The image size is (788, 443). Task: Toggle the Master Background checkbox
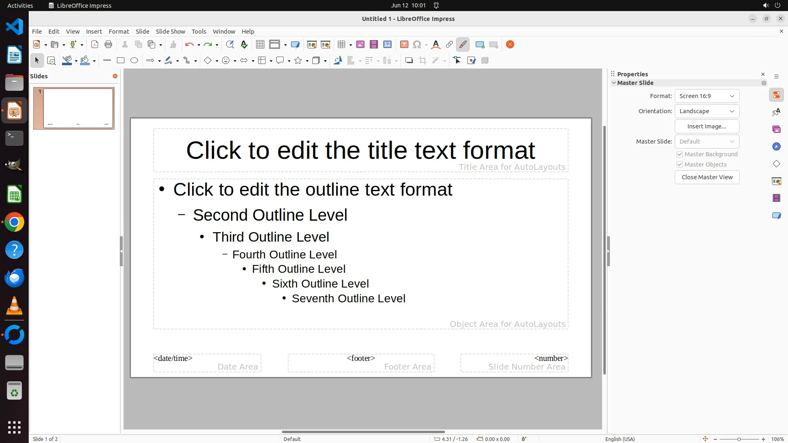point(680,154)
